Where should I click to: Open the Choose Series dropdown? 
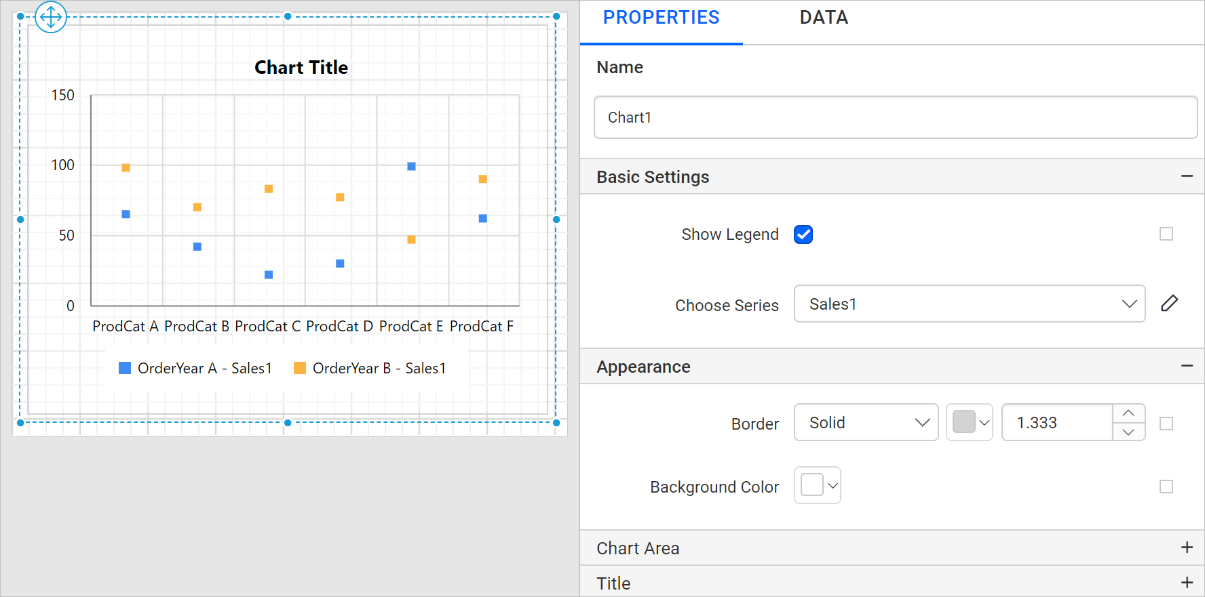pos(970,304)
